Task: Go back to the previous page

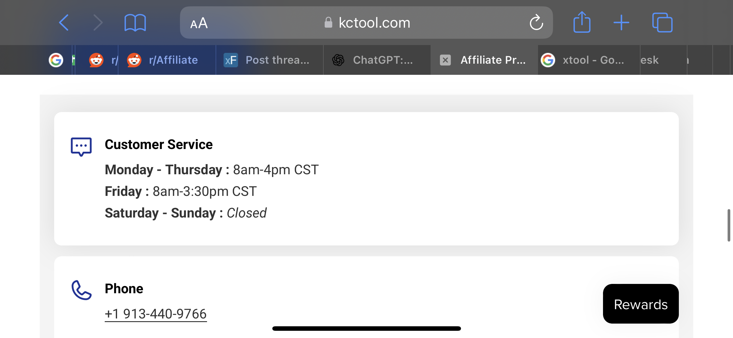Action: tap(64, 23)
